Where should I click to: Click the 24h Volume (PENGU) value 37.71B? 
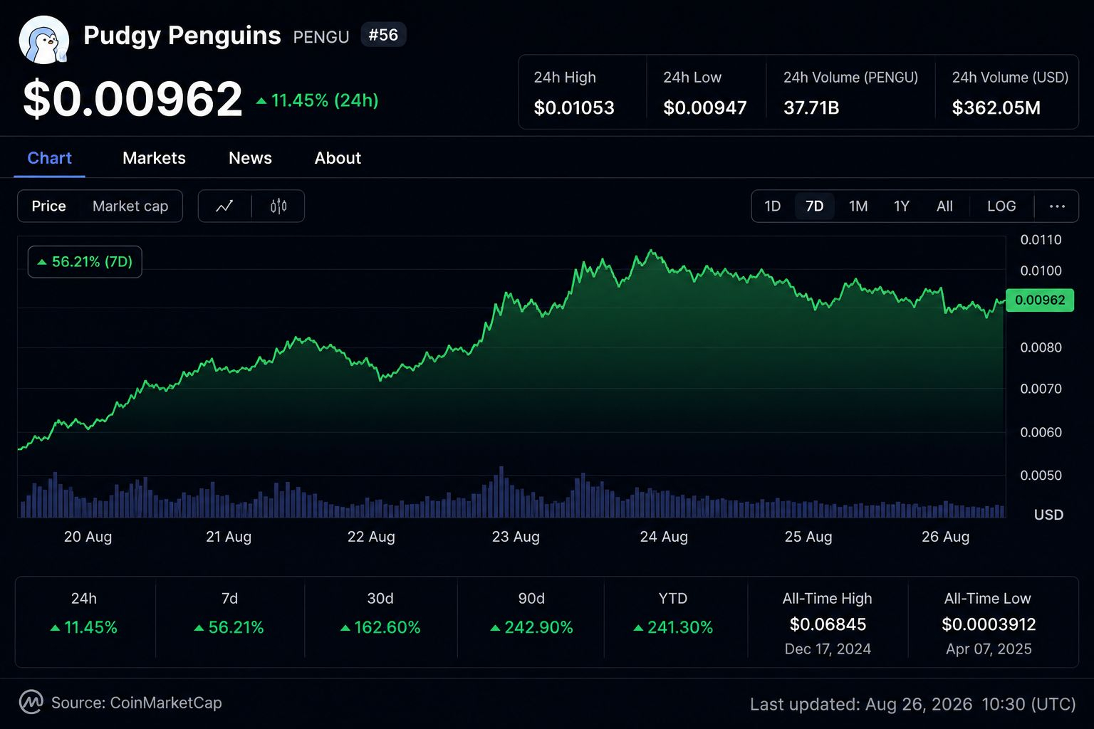[811, 108]
